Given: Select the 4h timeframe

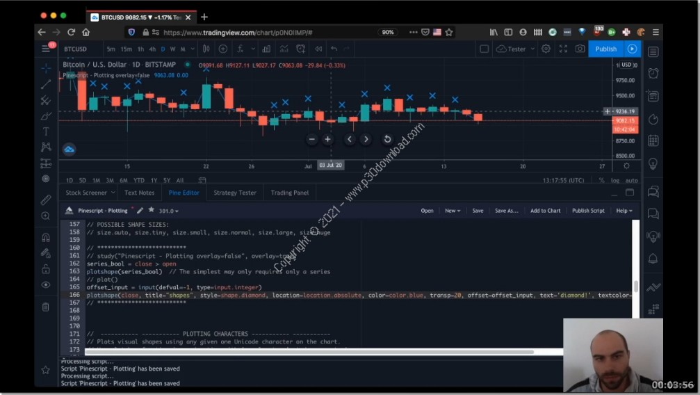Looking at the screenshot, I should (152, 49).
